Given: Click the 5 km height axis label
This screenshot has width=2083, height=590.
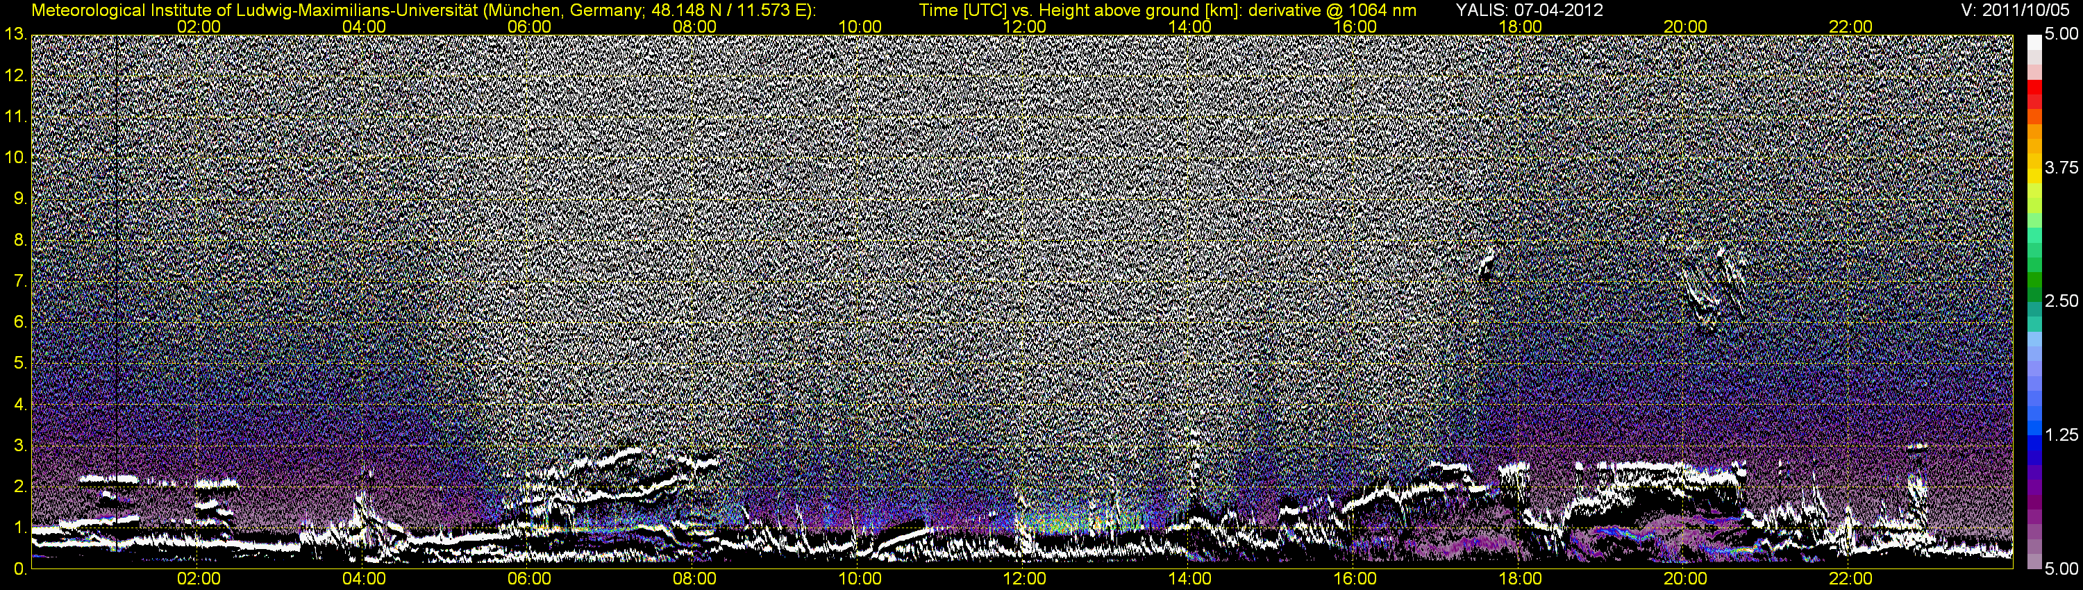Looking at the screenshot, I should 19,364.
